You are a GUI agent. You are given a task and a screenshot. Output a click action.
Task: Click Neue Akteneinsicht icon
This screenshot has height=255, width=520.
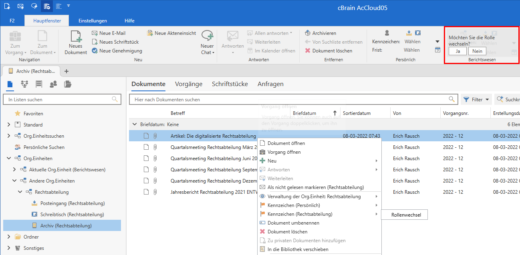coord(150,33)
